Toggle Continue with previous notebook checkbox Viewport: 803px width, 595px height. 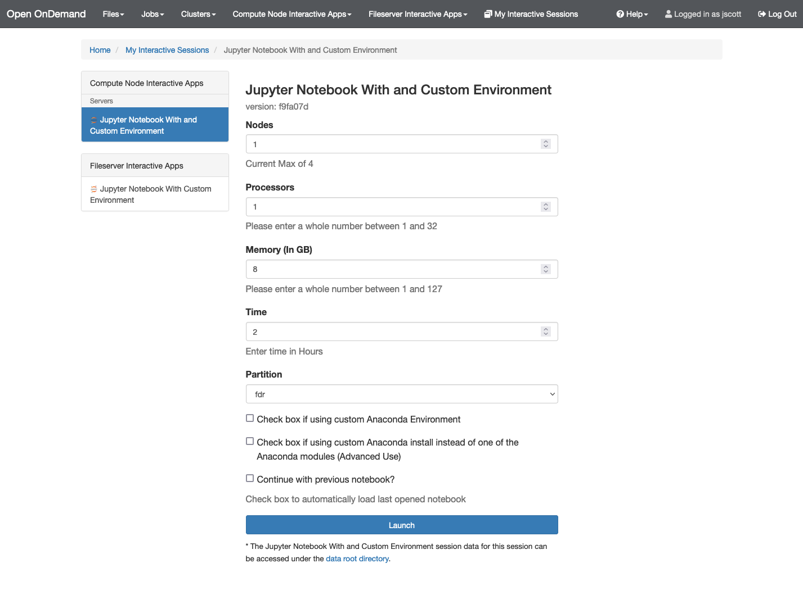click(250, 478)
